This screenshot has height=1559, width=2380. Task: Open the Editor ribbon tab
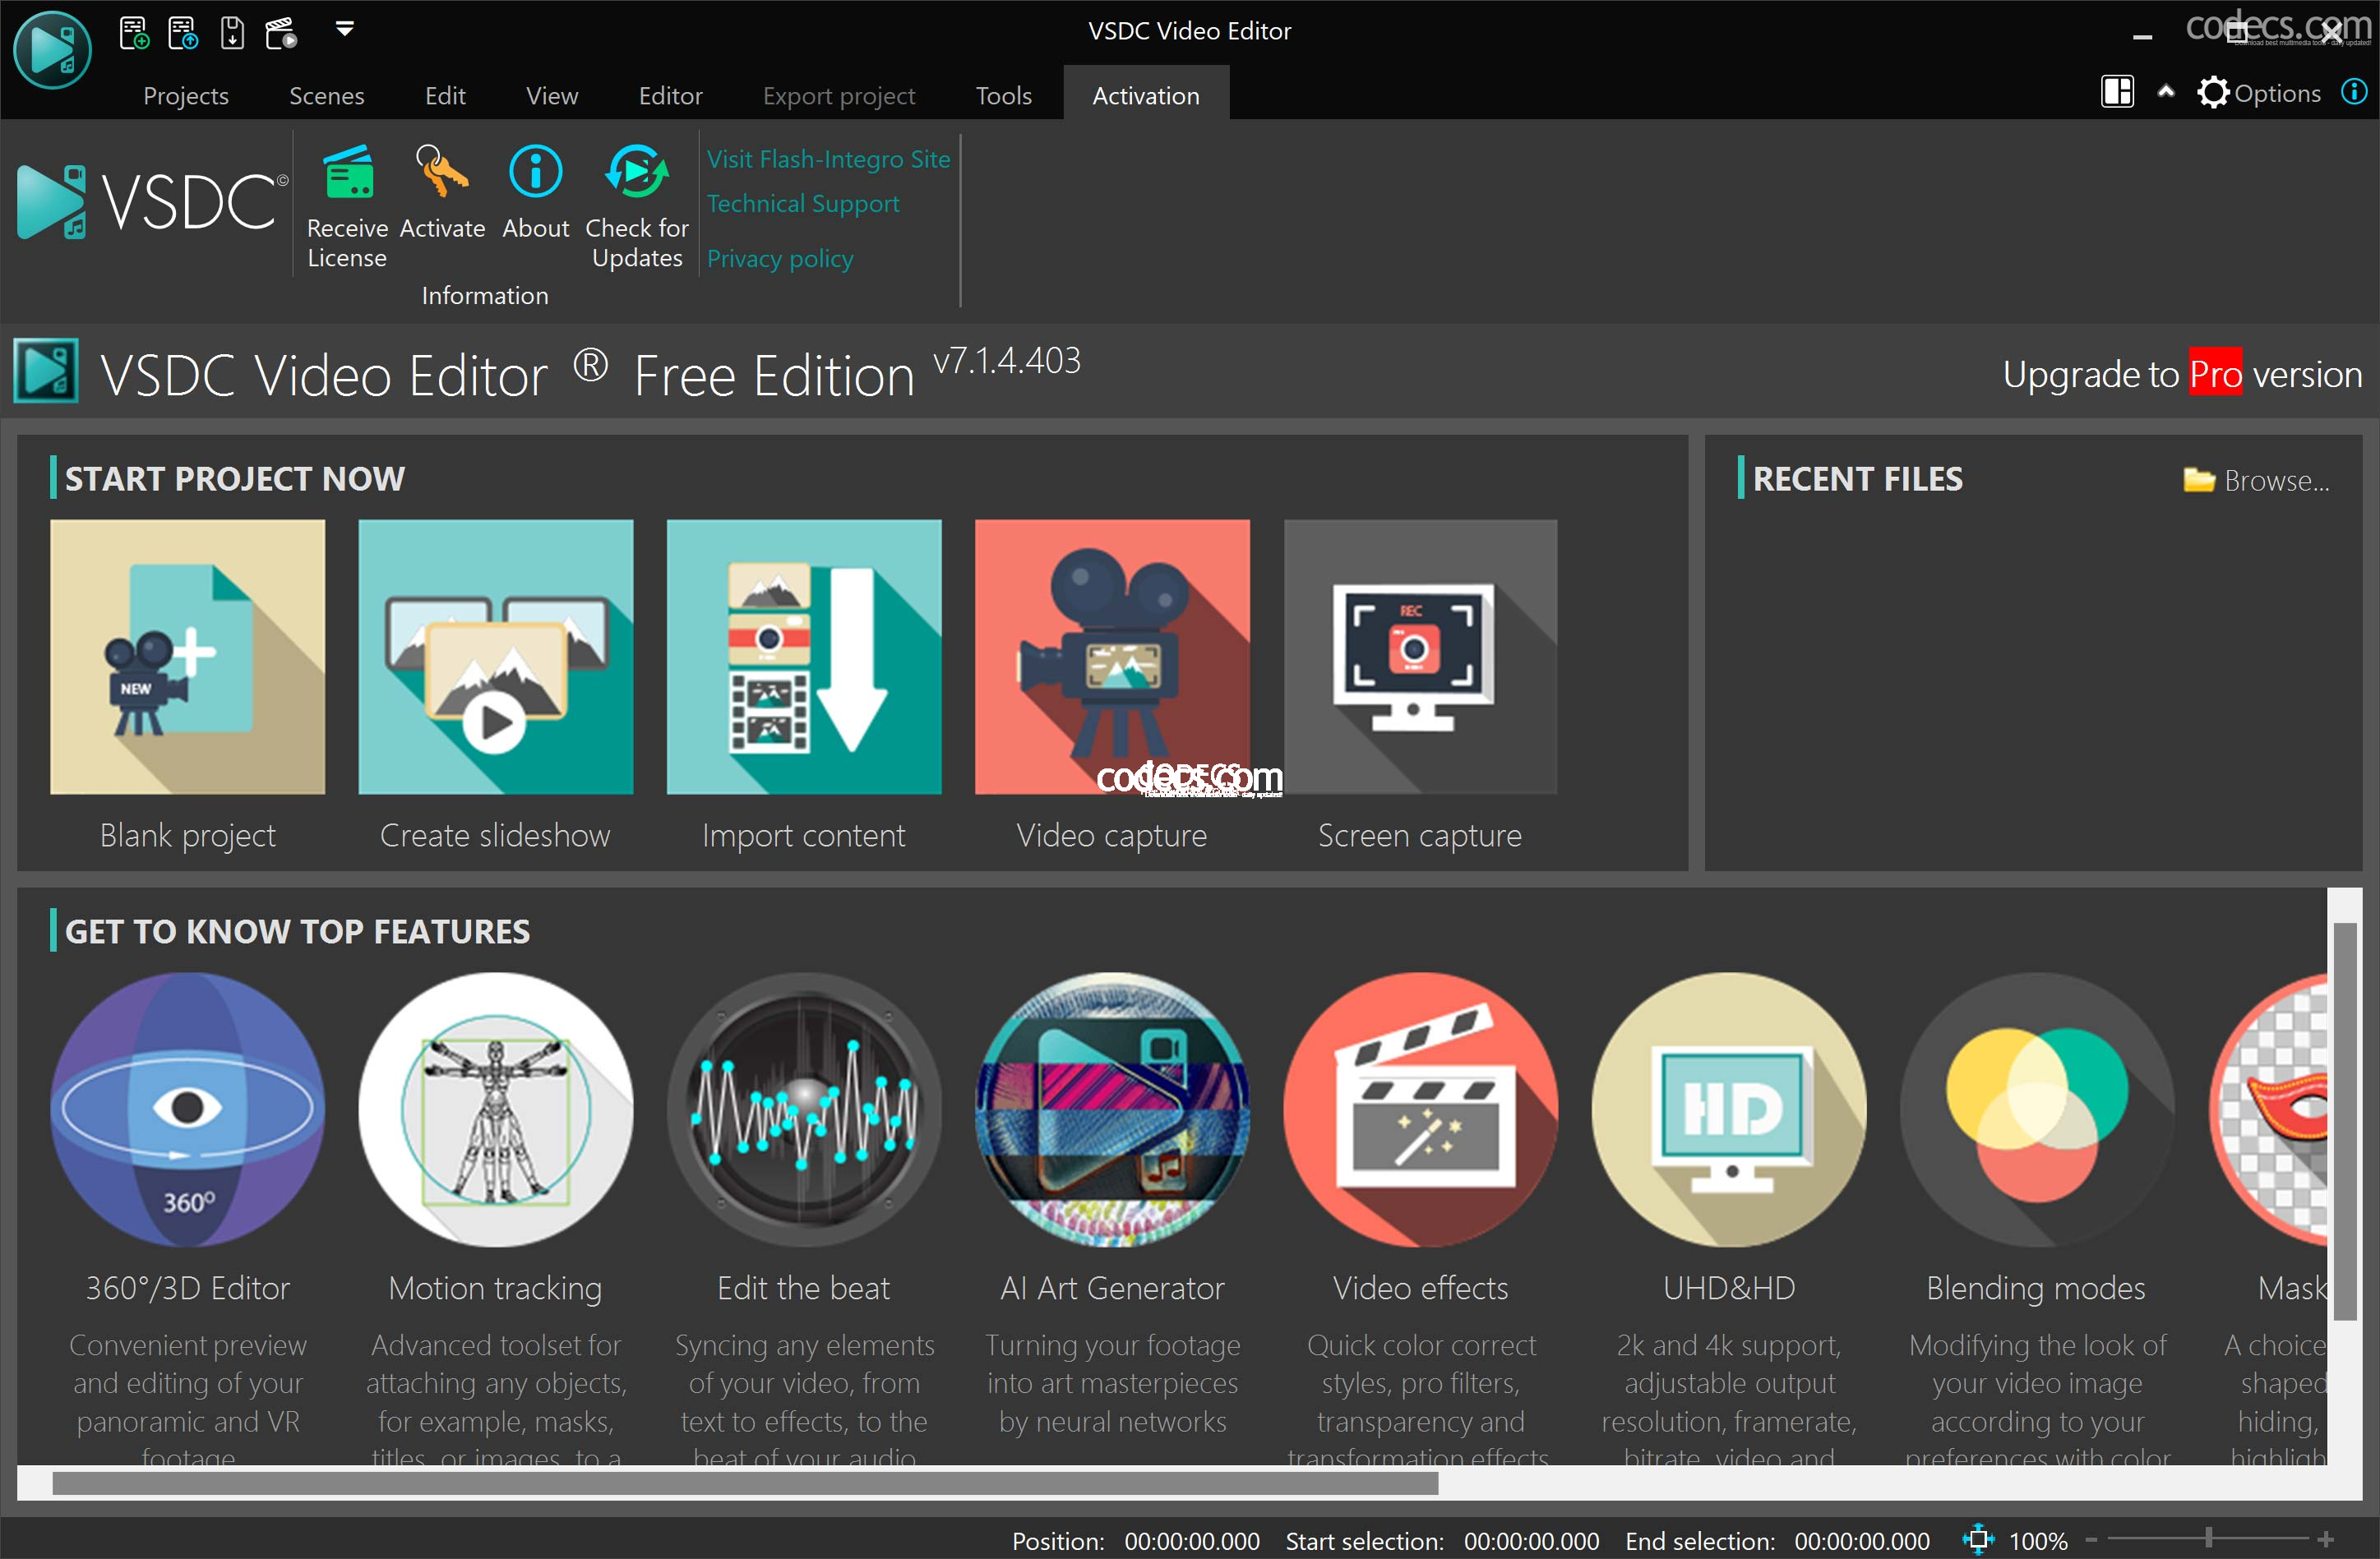pos(670,96)
